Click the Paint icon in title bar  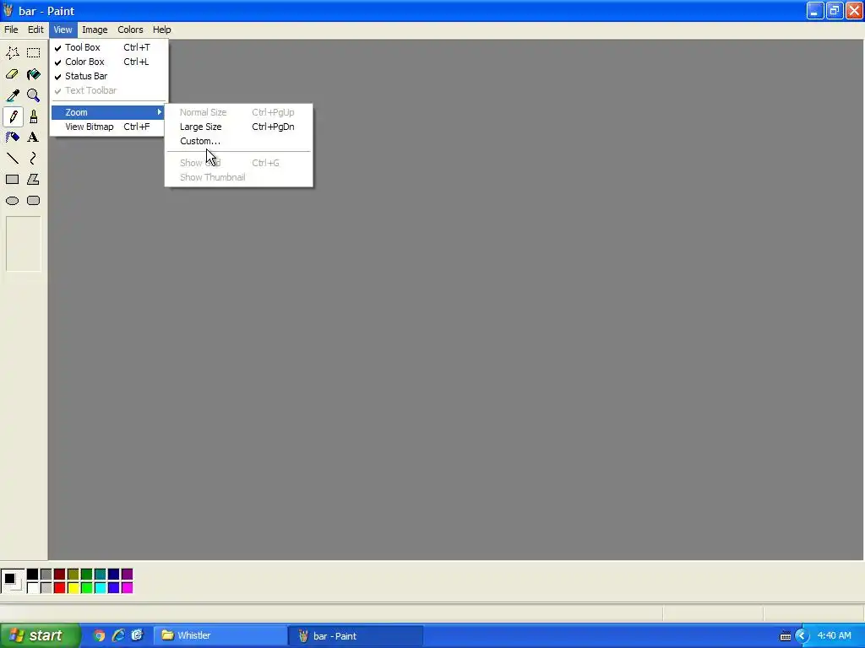click(8, 10)
